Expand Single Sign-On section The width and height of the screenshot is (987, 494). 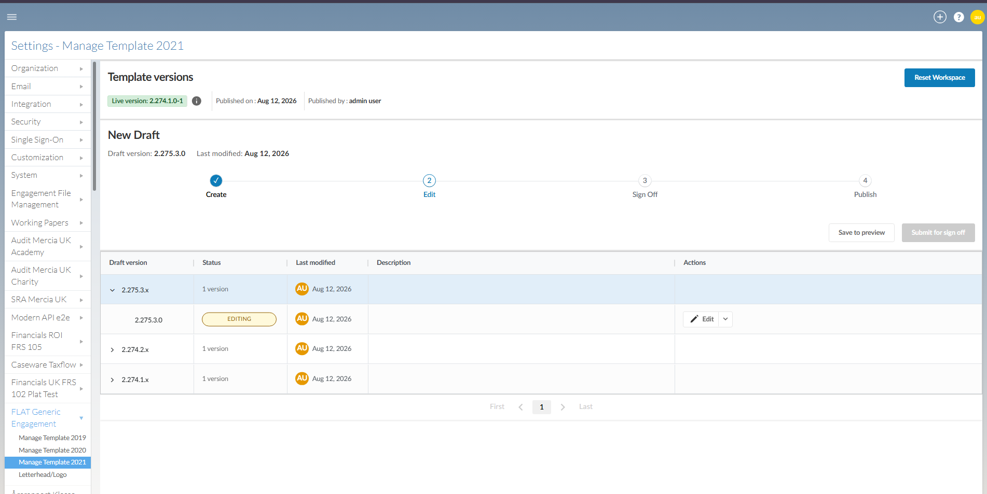(x=48, y=140)
